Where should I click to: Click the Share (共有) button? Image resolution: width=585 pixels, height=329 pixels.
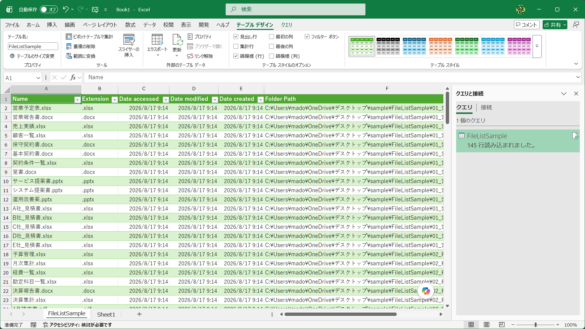[555, 25]
